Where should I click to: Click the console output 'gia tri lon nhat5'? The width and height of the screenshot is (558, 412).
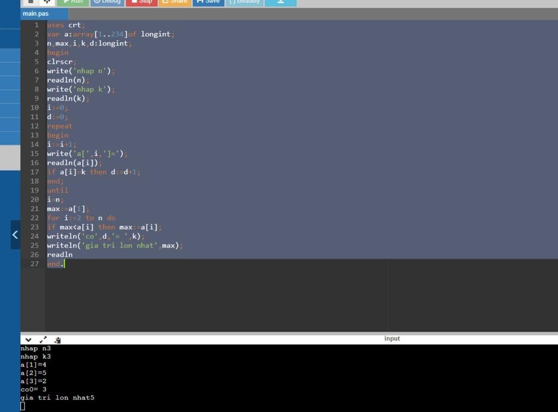(57, 397)
